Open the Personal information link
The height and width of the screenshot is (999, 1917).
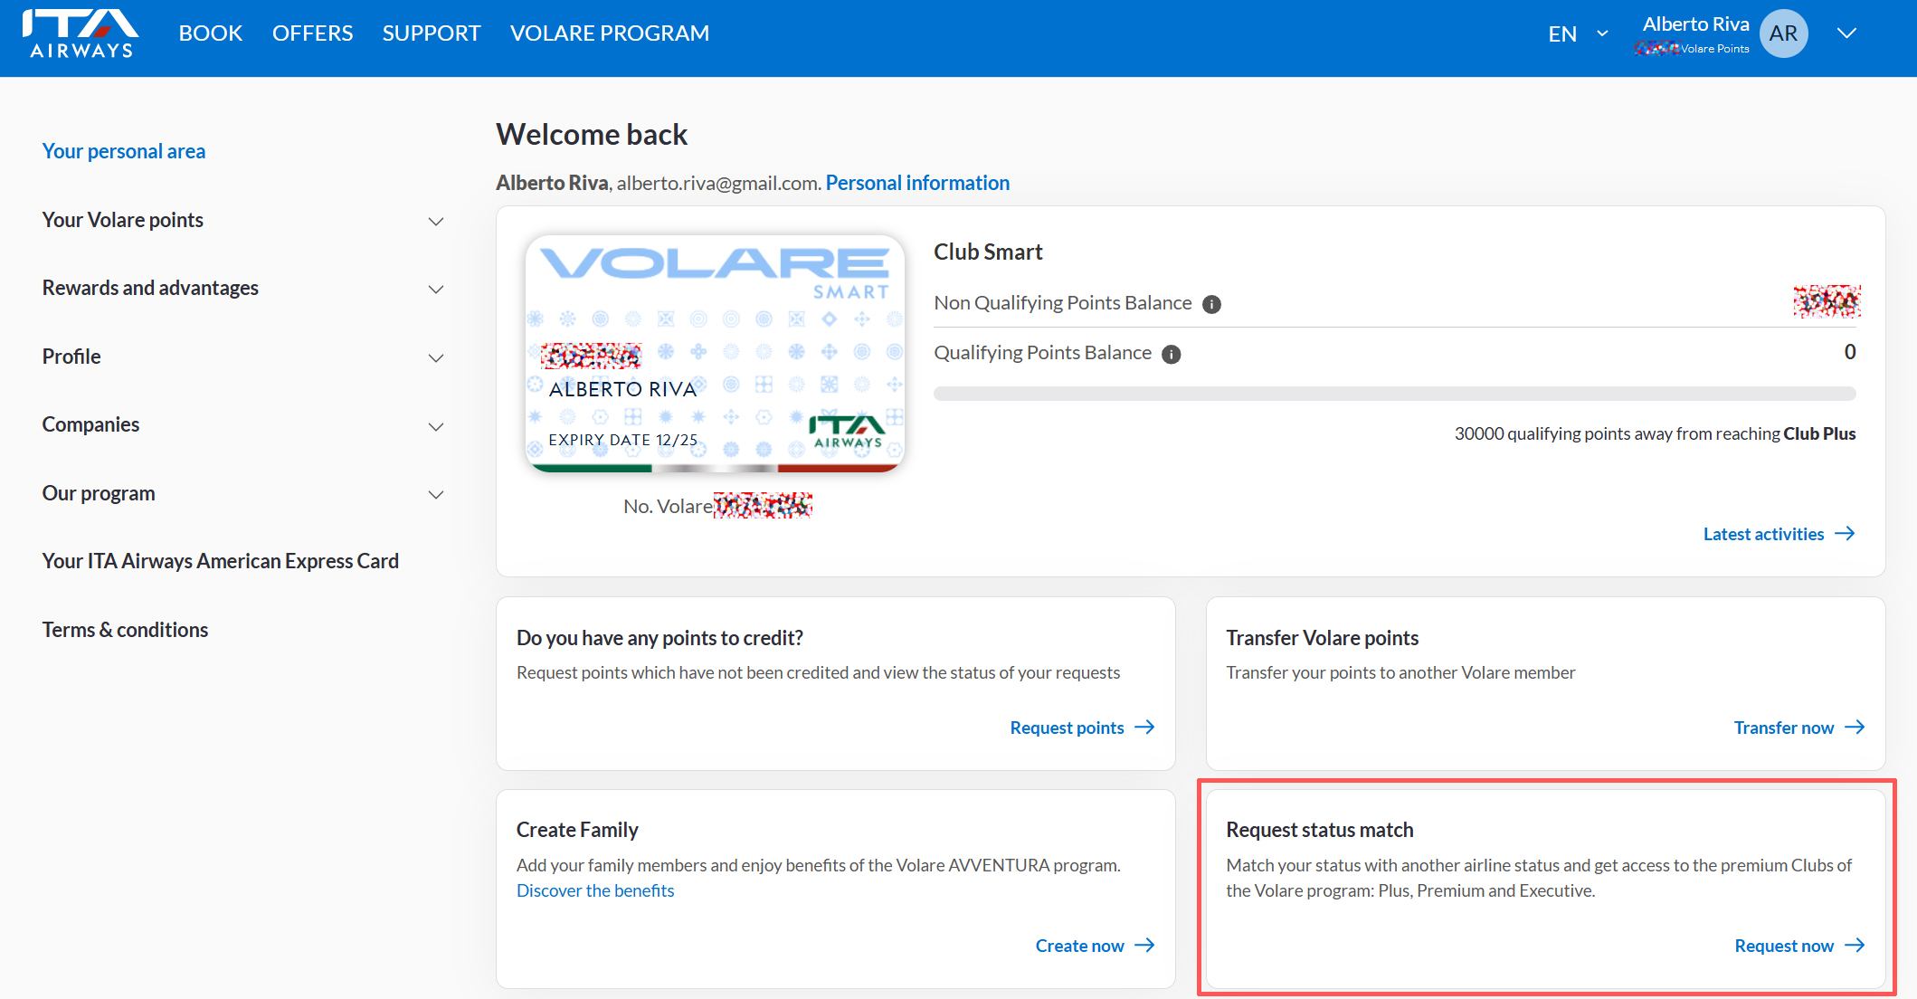pyautogui.click(x=917, y=183)
